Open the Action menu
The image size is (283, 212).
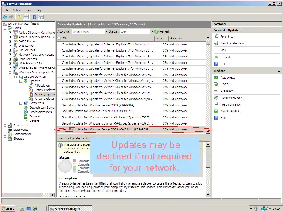pos(16,10)
